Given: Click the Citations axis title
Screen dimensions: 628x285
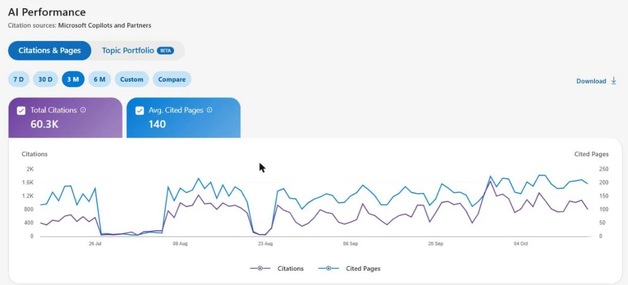Looking at the screenshot, I should coord(34,154).
